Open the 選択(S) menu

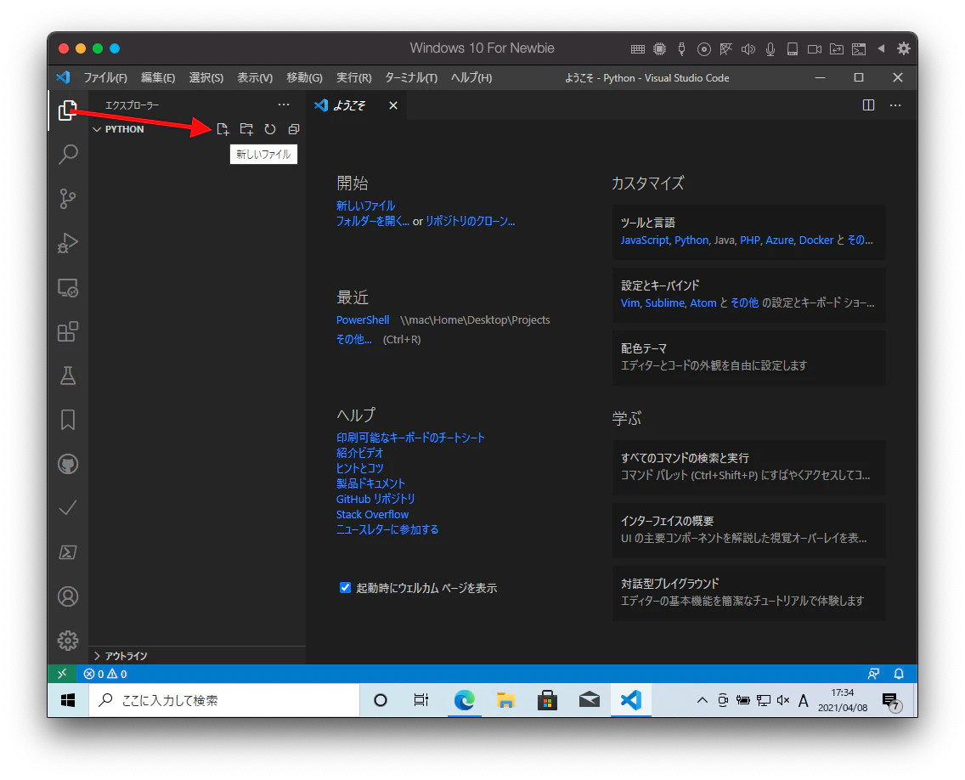[206, 78]
